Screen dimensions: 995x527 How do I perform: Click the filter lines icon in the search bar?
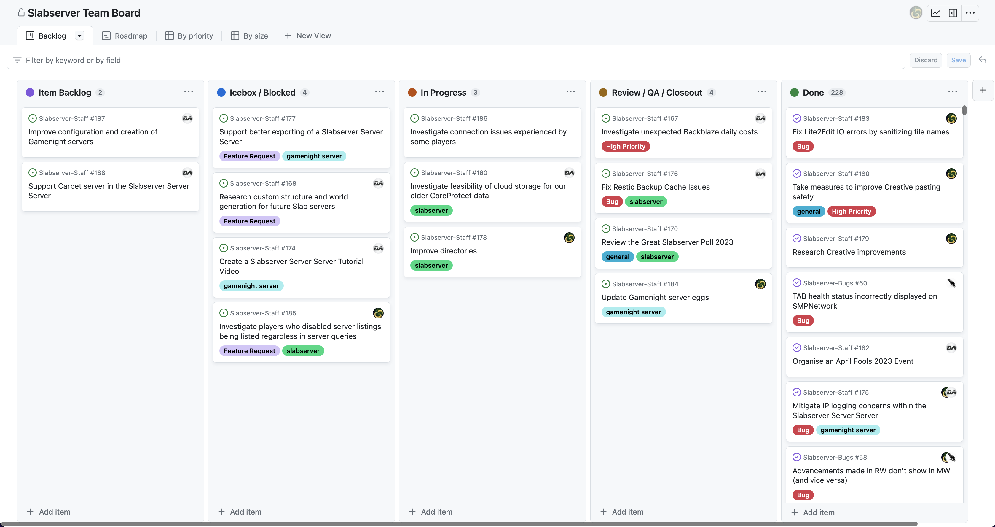17,60
